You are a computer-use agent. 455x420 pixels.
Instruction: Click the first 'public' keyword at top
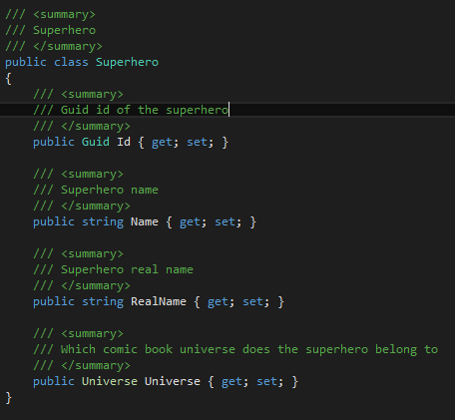(x=26, y=63)
